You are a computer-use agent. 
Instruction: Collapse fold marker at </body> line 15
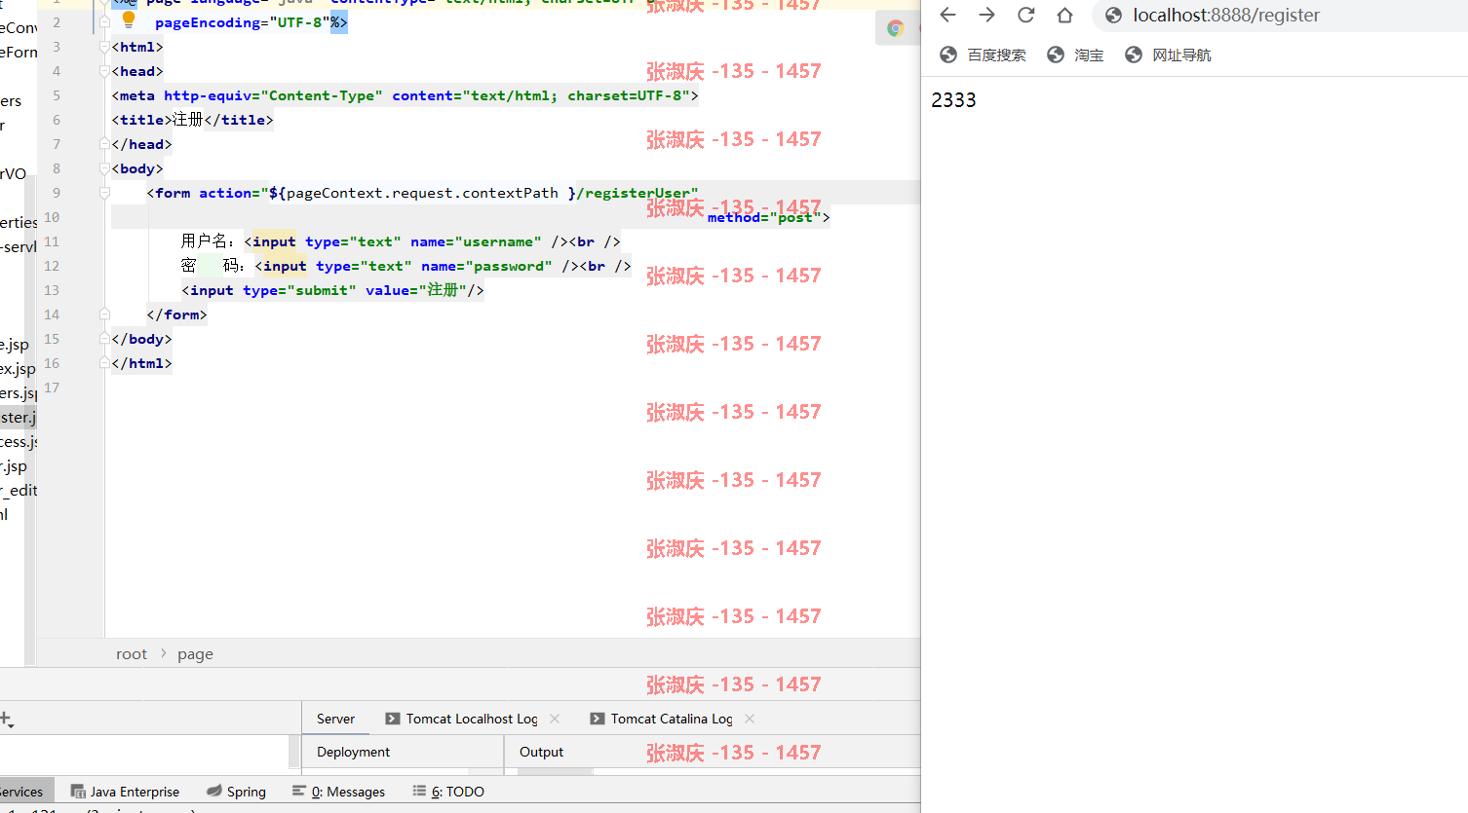104,339
